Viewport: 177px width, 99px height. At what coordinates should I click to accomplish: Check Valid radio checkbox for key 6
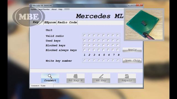[x=108, y=35]
